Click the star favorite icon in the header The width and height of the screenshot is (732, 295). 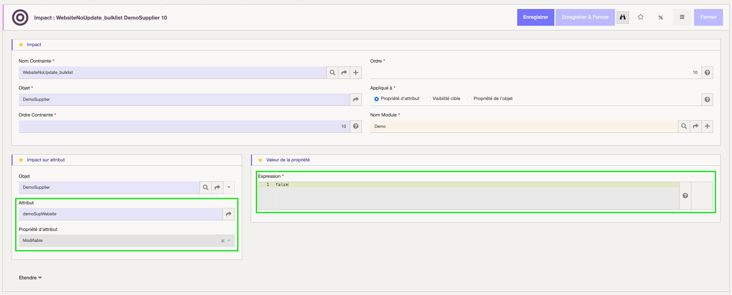[x=640, y=17]
